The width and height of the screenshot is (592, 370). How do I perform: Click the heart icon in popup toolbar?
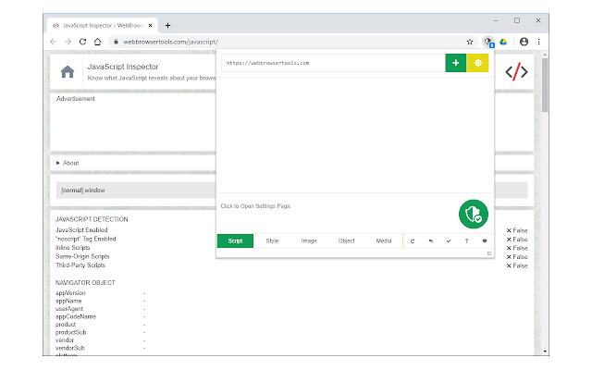(x=484, y=241)
